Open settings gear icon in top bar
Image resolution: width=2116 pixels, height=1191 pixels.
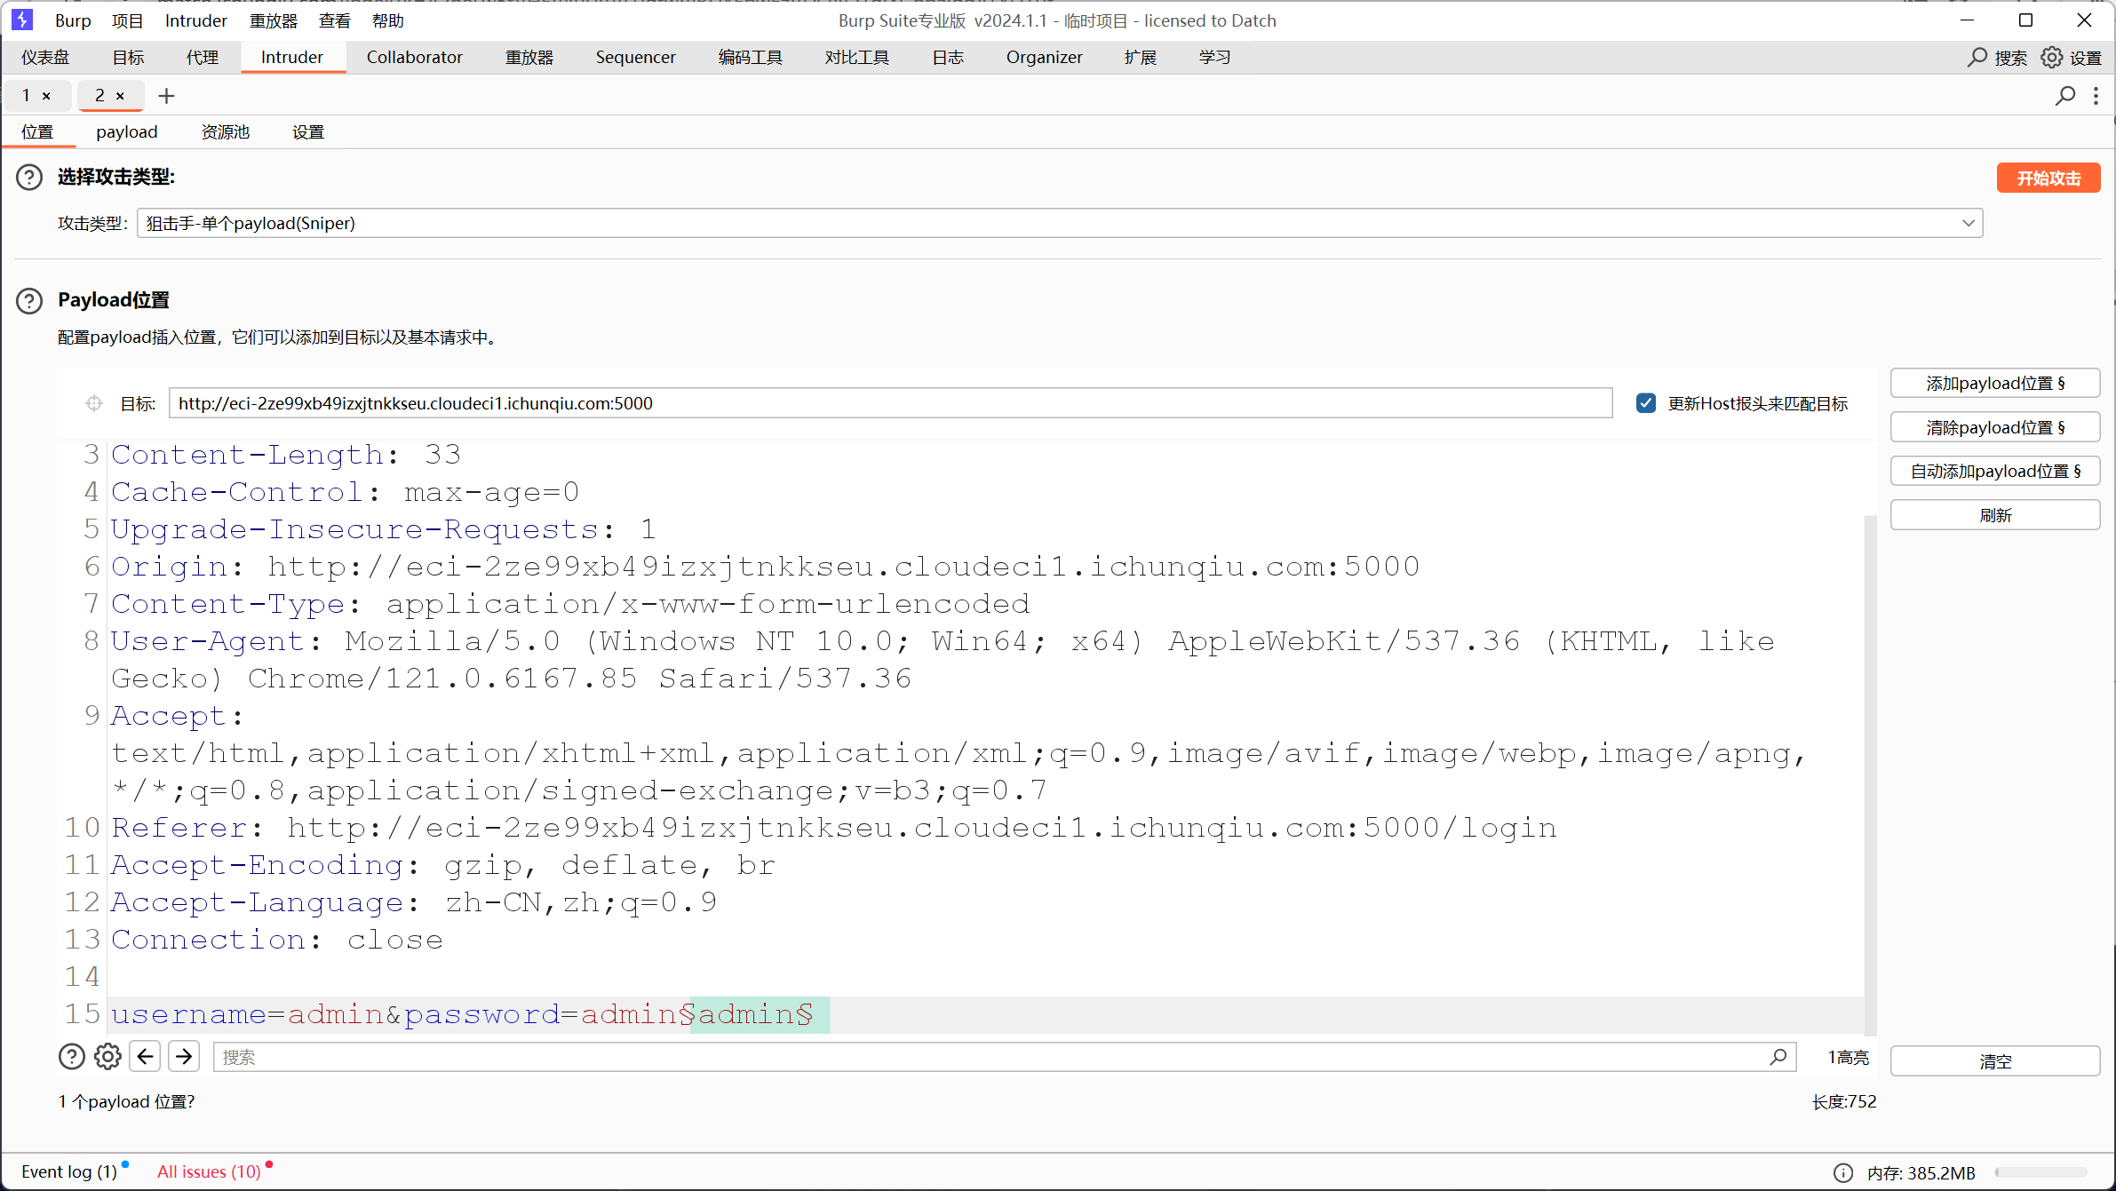tap(2051, 58)
